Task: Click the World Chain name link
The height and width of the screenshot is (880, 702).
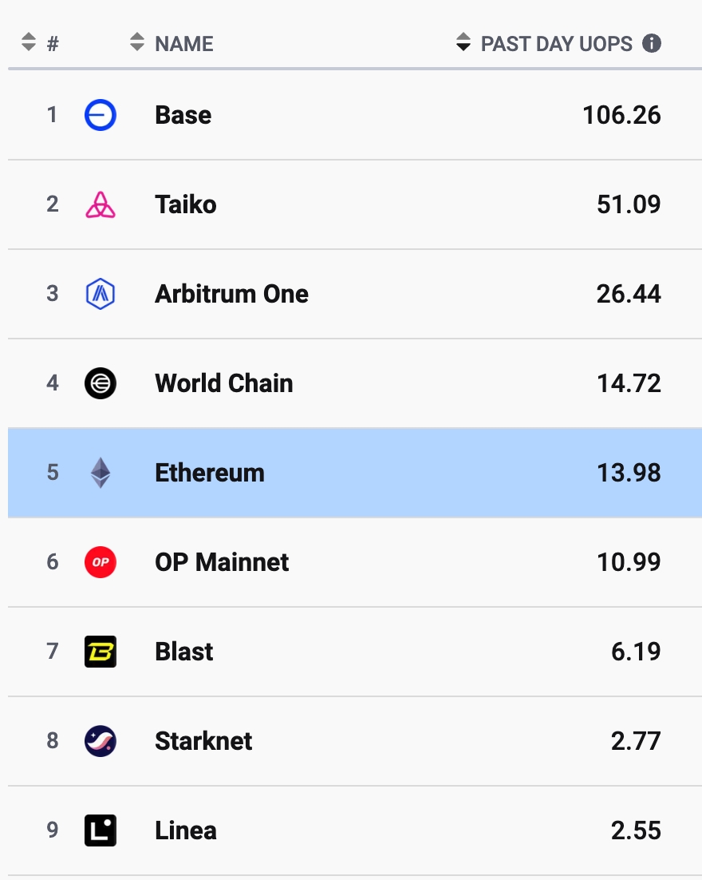Action: (x=223, y=383)
